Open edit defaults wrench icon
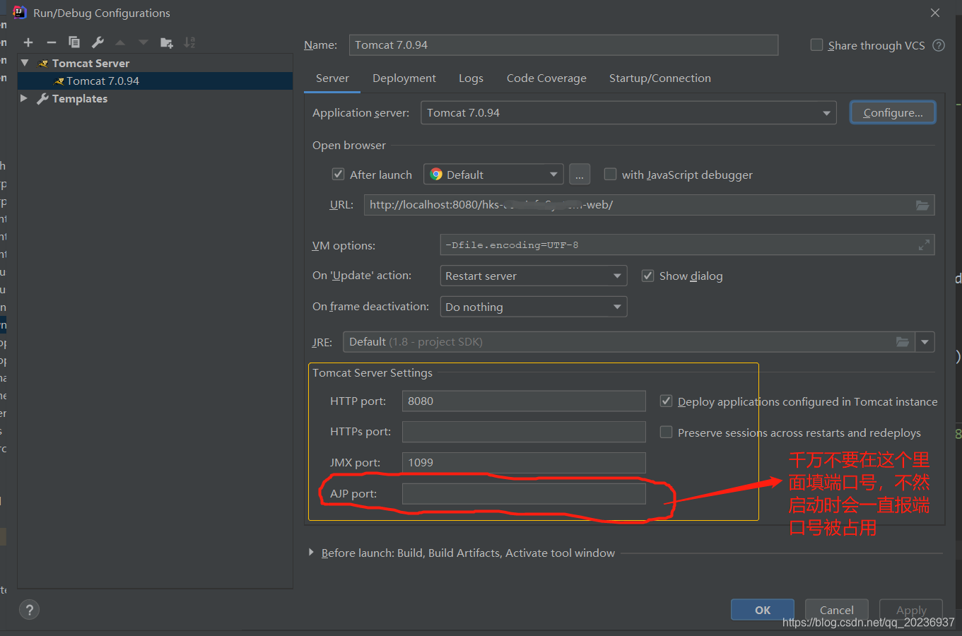Screen dimensions: 962x636 point(98,42)
